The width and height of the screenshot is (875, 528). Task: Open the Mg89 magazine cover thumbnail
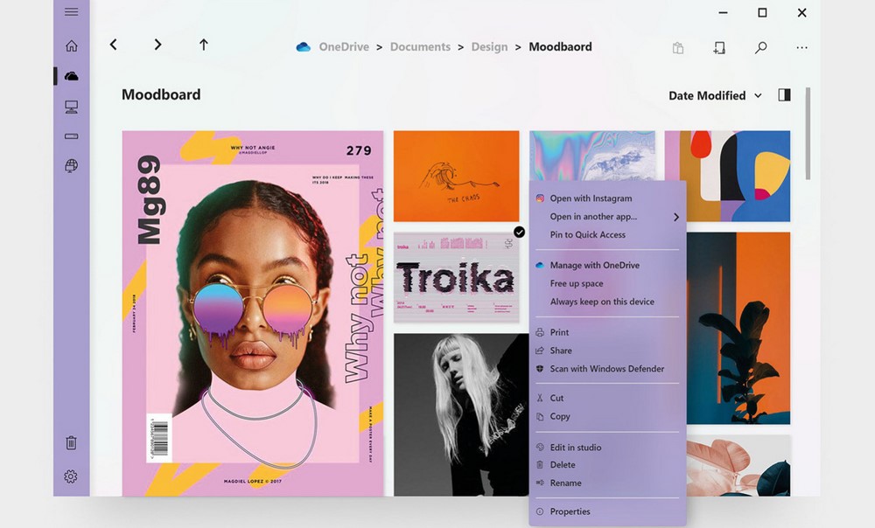[253, 313]
